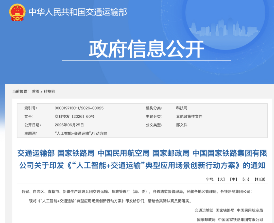Click the national emblem logo
274x223 pixels.
pos(17,12)
